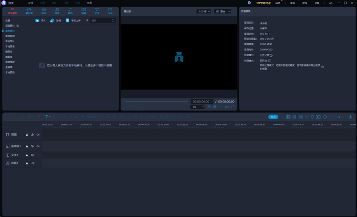
Task: Open the 音频 audio panel icon
Action: click(x=57, y=10)
